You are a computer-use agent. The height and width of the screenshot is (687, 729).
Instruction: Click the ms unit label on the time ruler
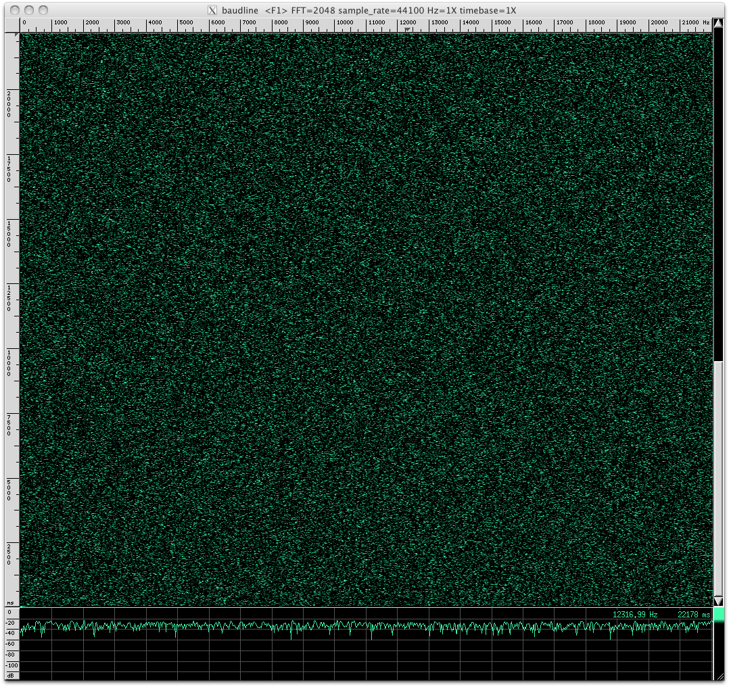(10, 603)
